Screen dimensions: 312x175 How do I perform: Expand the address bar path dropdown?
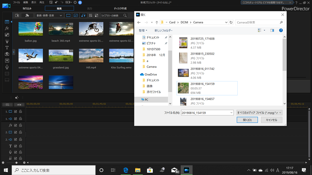click(x=226, y=22)
